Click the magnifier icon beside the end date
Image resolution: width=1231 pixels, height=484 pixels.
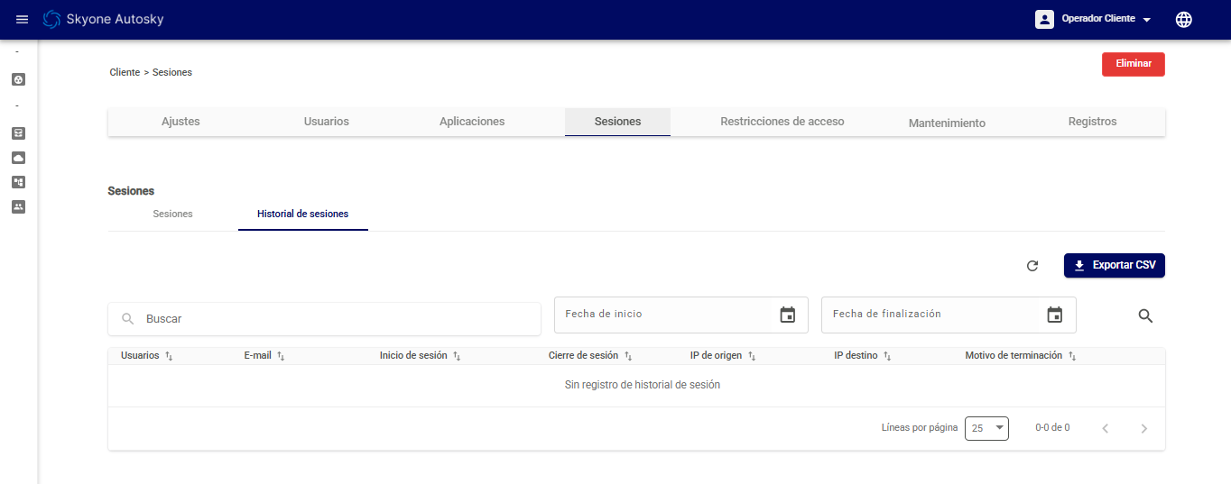coord(1145,315)
